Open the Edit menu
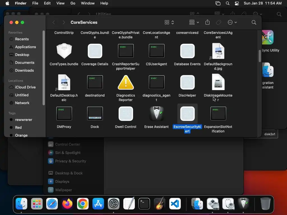The height and width of the screenshot is (215, 287). pos(47,3)
